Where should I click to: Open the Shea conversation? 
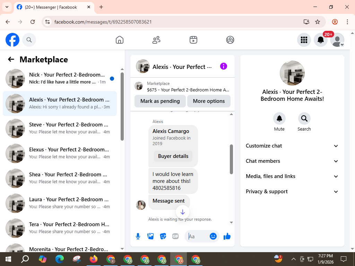pos(60,178)
